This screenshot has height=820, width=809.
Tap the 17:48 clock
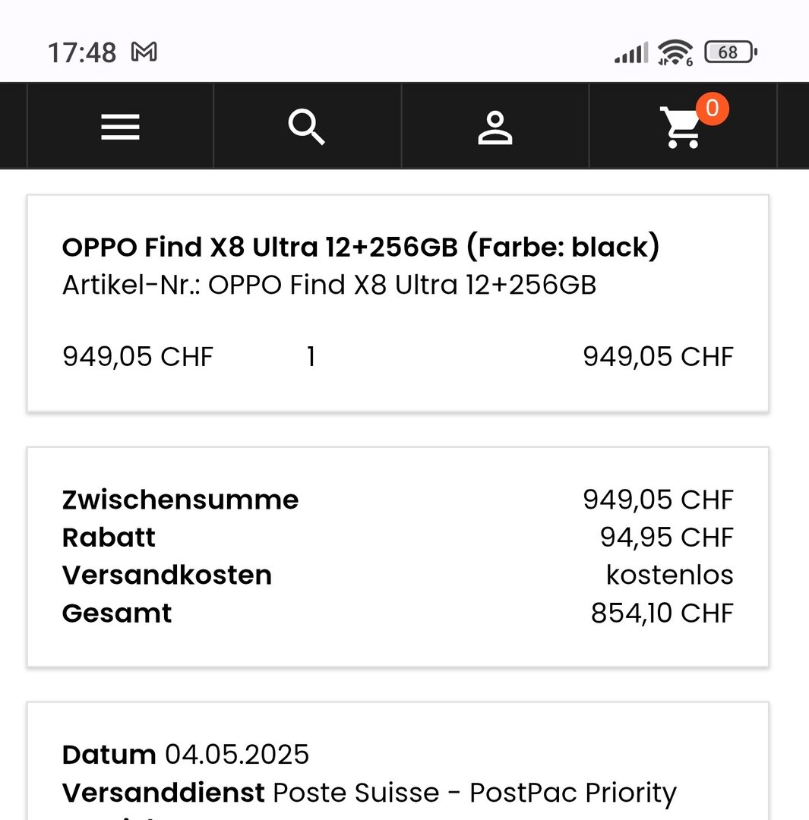[x=82, y=53]
